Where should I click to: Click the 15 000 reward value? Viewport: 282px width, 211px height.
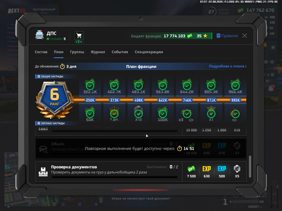(191, 130)
